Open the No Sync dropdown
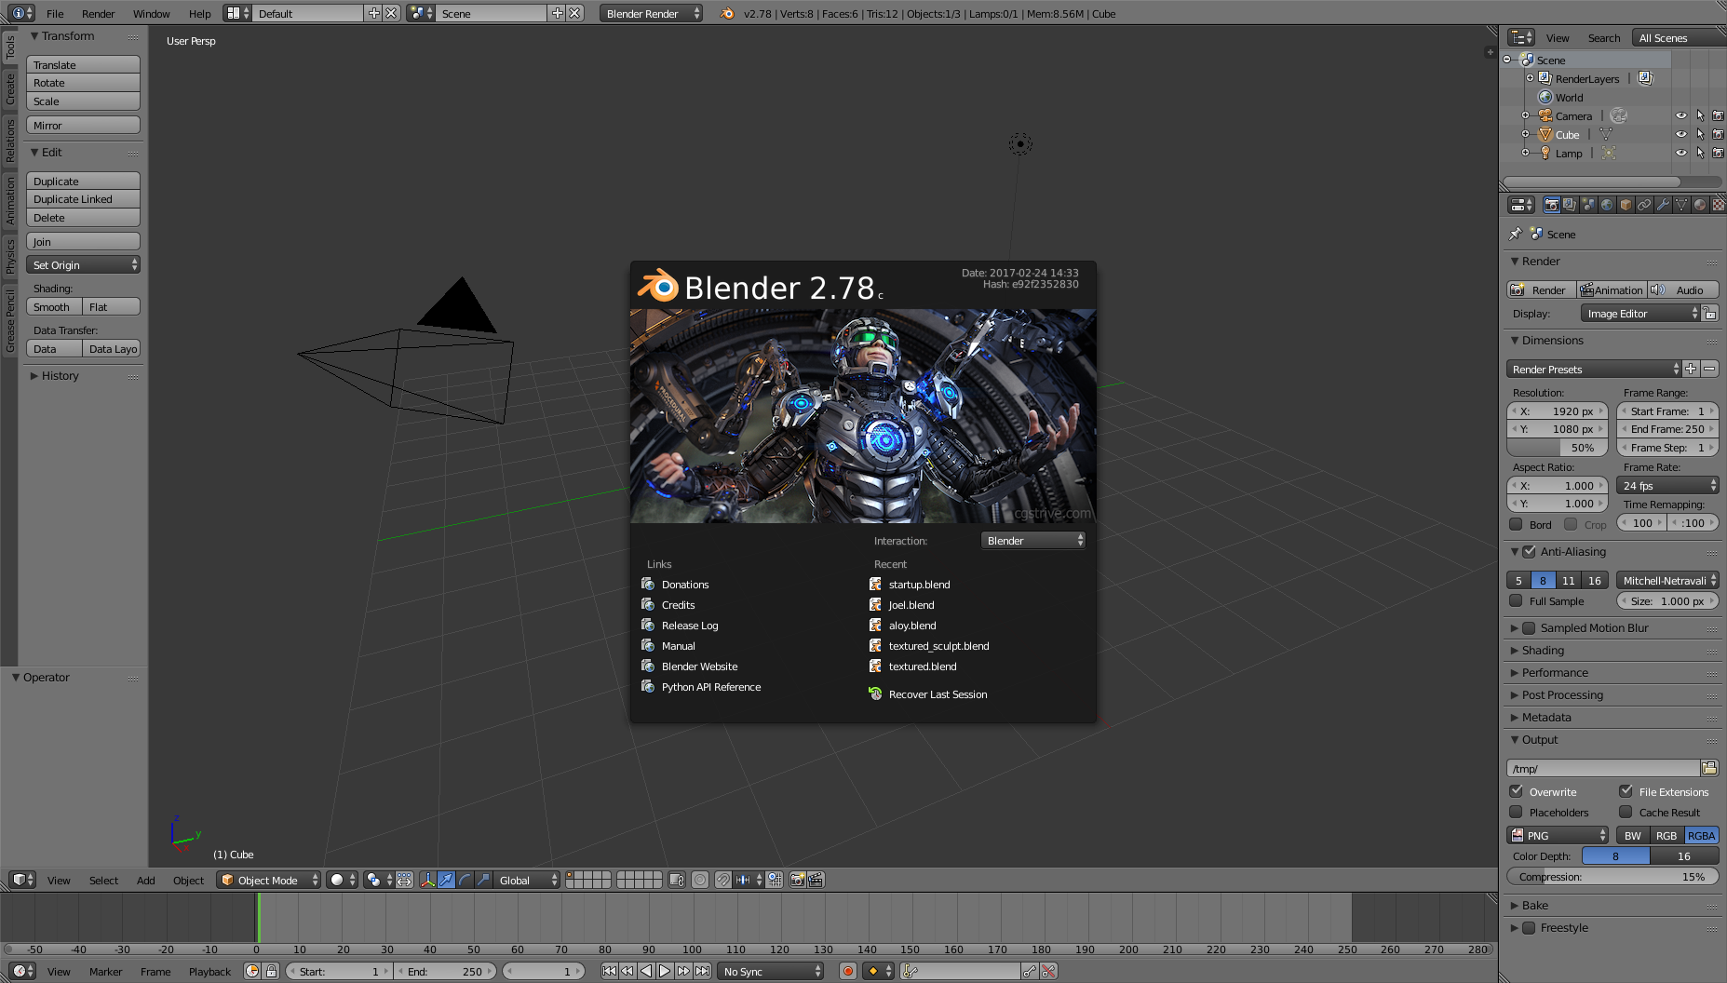Viewport: 1727px width, 983px height. tap(771, 971)
